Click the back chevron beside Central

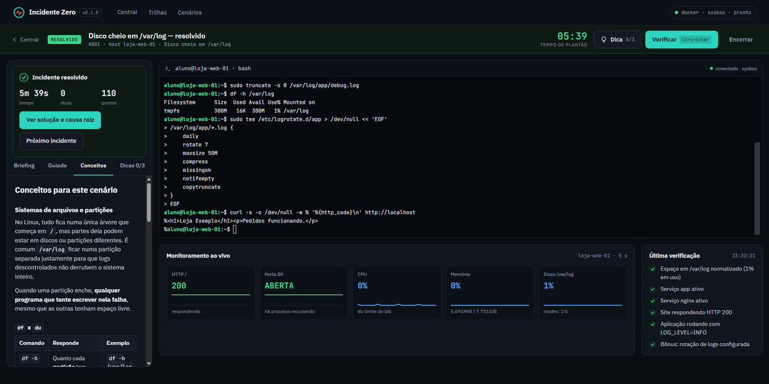pyautogui.click(x=14, y=40)
